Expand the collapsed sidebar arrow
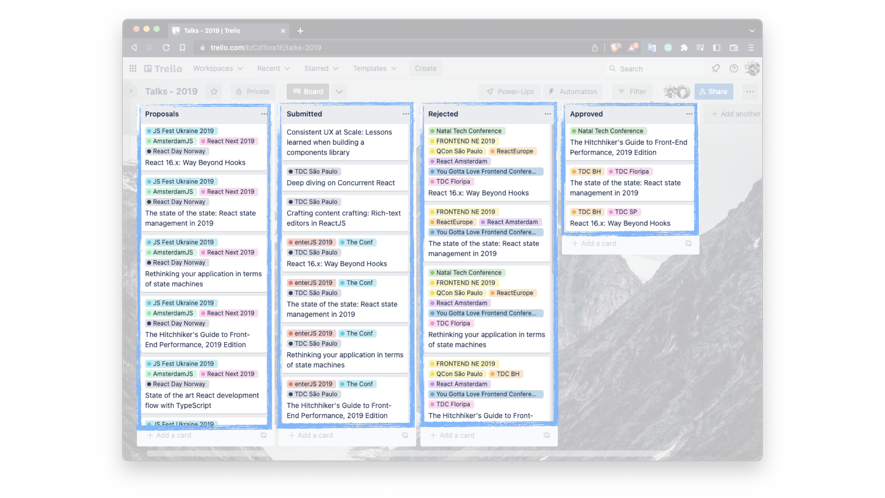 131,91
